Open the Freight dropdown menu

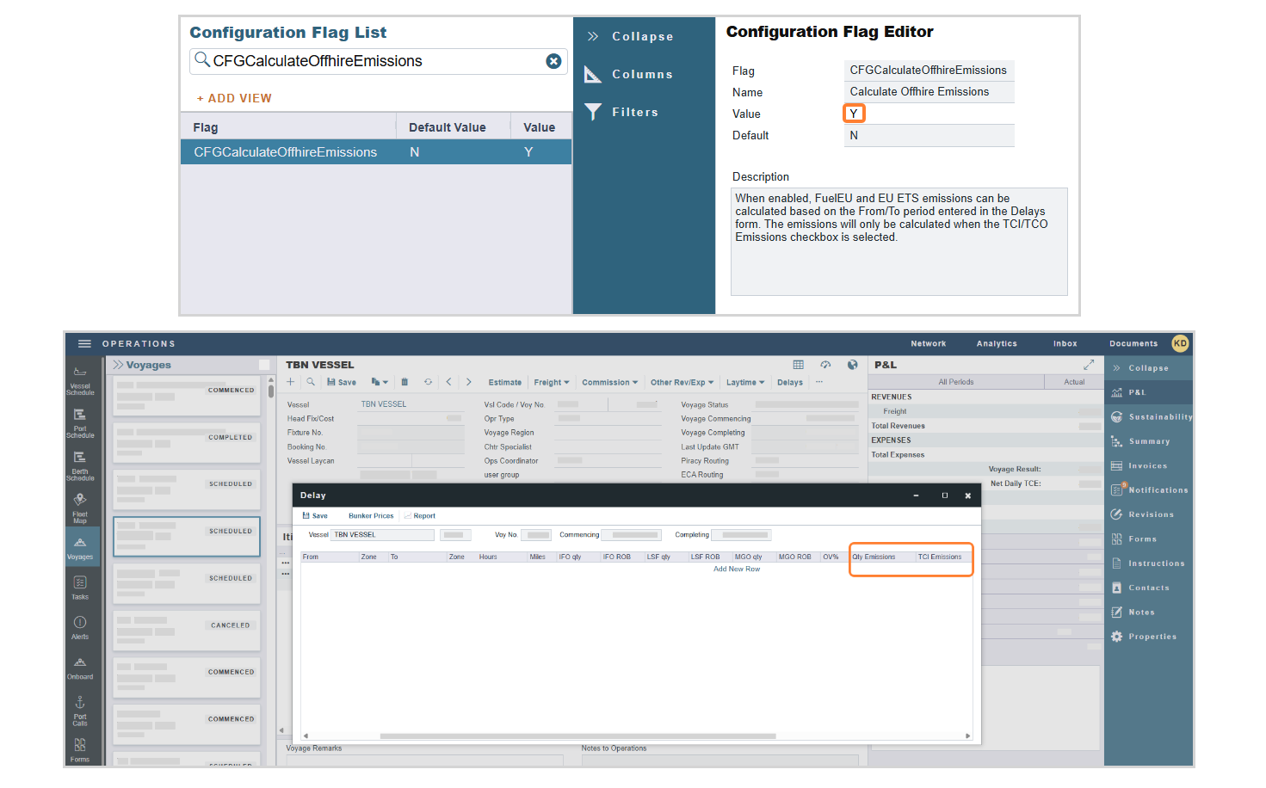551,382
